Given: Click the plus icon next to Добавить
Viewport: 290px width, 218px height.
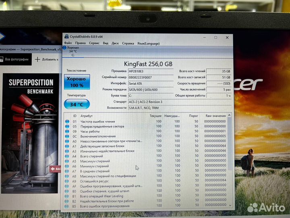Looking at the screenshot, I should click(x=37, y=59).
